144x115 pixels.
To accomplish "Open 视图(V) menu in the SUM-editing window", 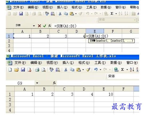I will coord(47,7).
